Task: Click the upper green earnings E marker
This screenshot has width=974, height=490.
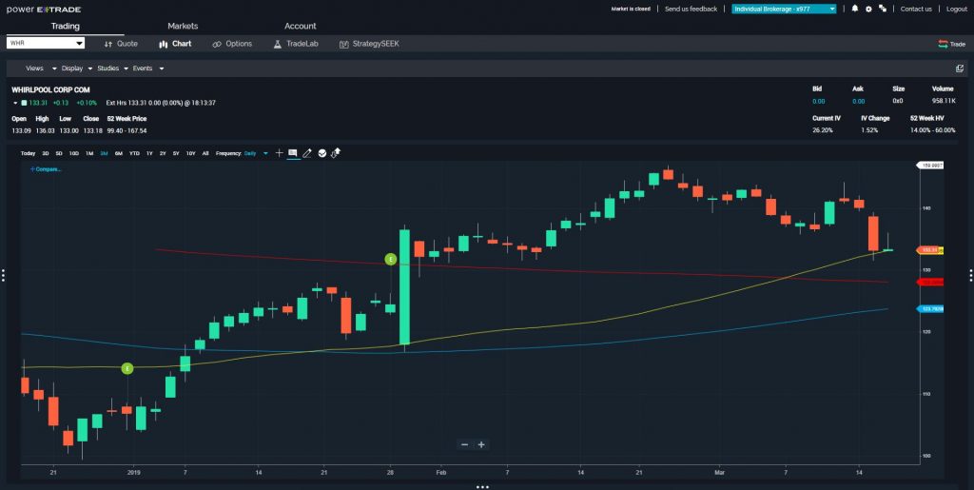Action: pyautogui.click(x=390, y=259)
